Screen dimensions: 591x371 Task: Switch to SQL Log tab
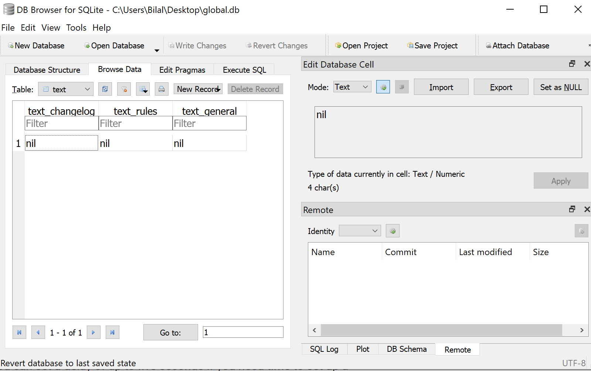[x=324, y=349]
